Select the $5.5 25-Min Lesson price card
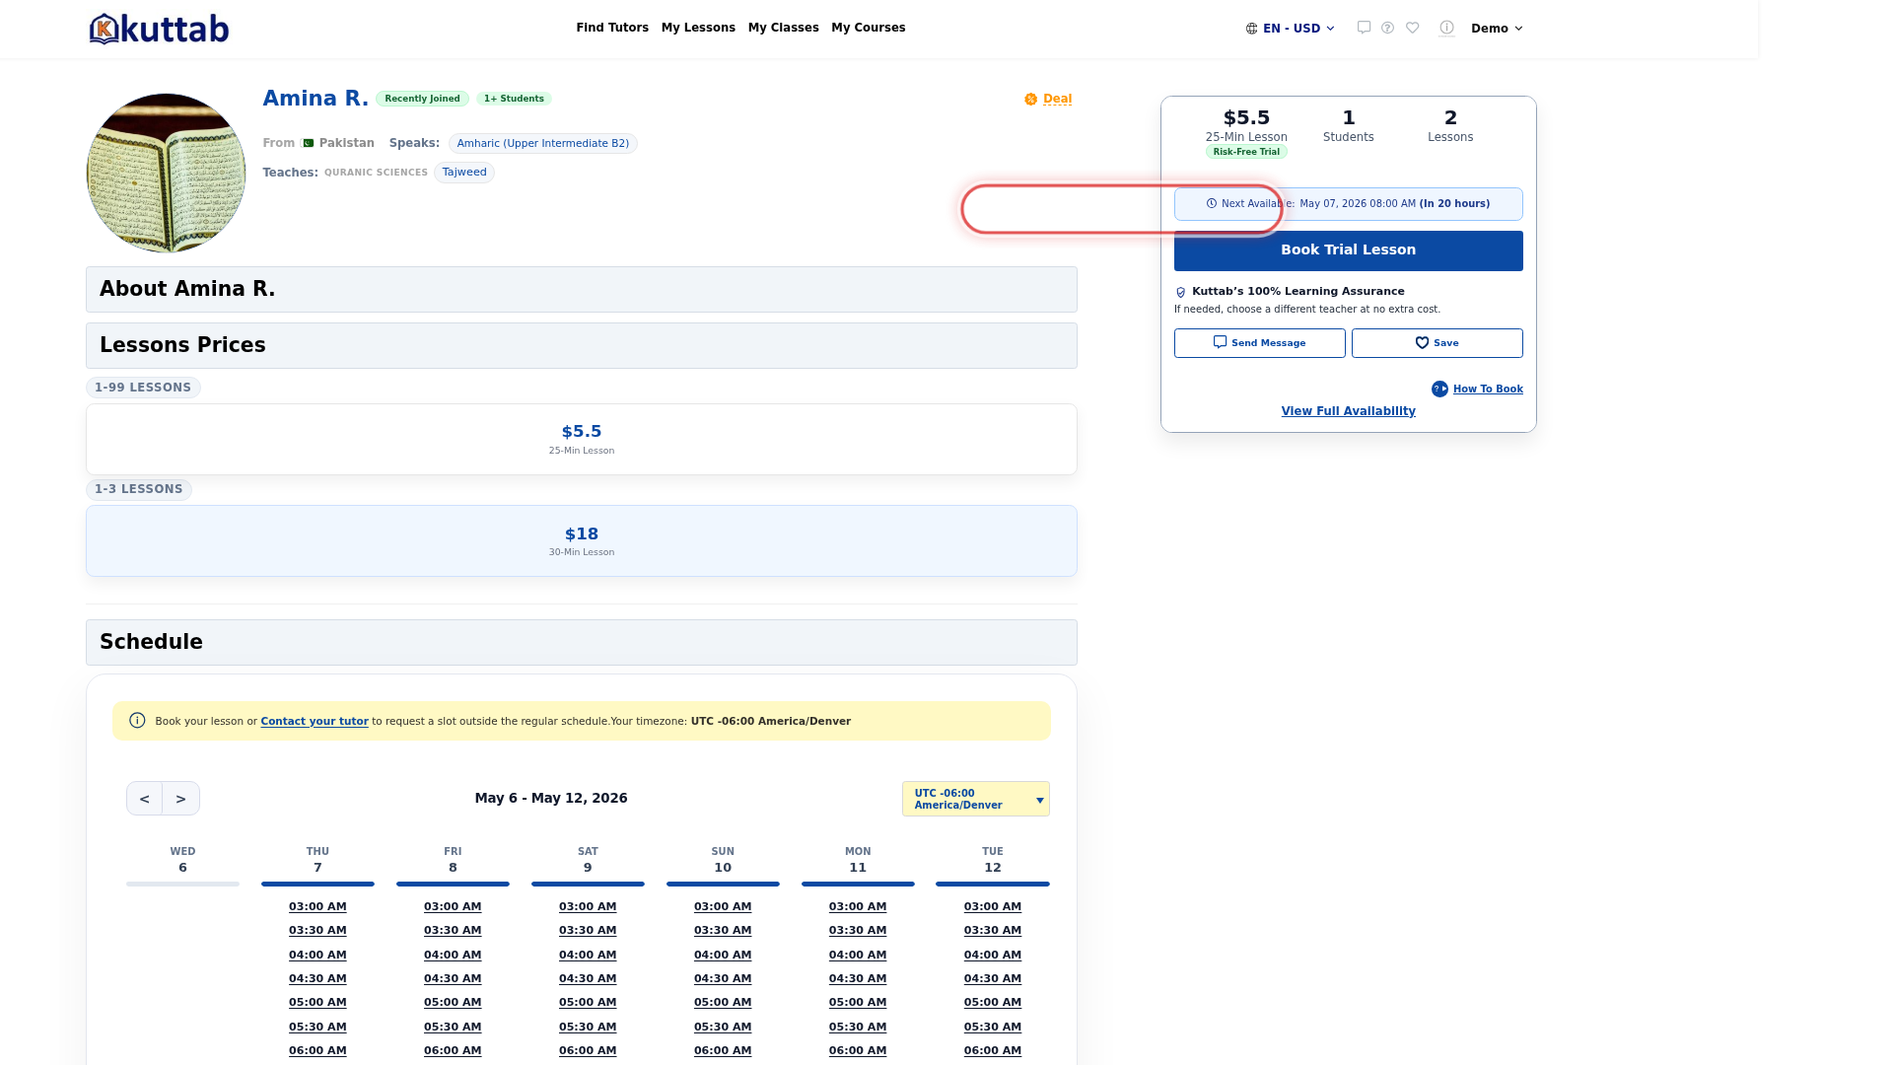Image resolution: width=1893 pixels, height=1065 pixels. point(581,440)
